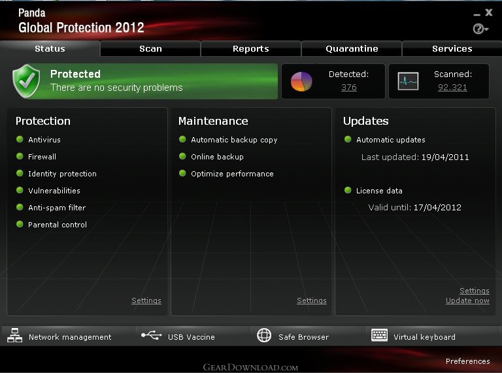Click the USB Vaccine text label

[x=191, y=337]
